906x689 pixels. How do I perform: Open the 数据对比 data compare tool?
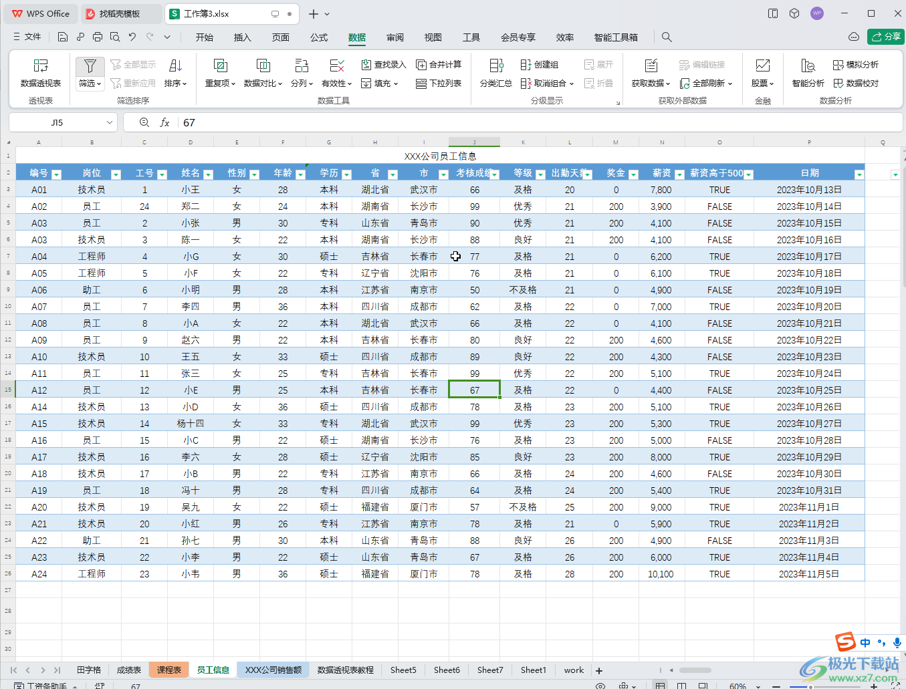263,73
